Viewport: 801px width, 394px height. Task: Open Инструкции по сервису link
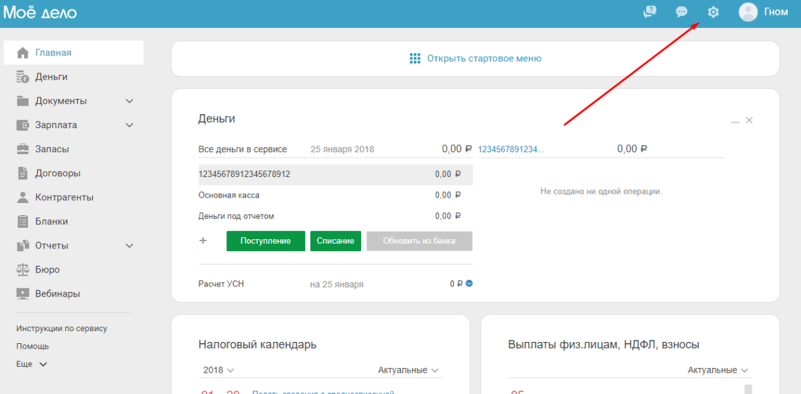[61, 329]
